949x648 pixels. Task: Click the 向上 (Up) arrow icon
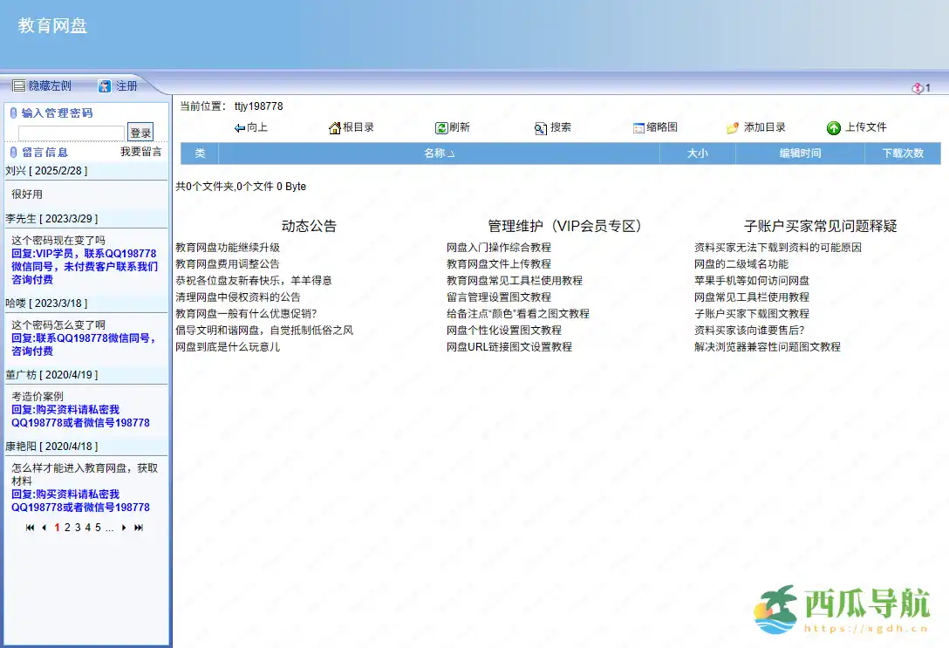(x=239, y=126)
